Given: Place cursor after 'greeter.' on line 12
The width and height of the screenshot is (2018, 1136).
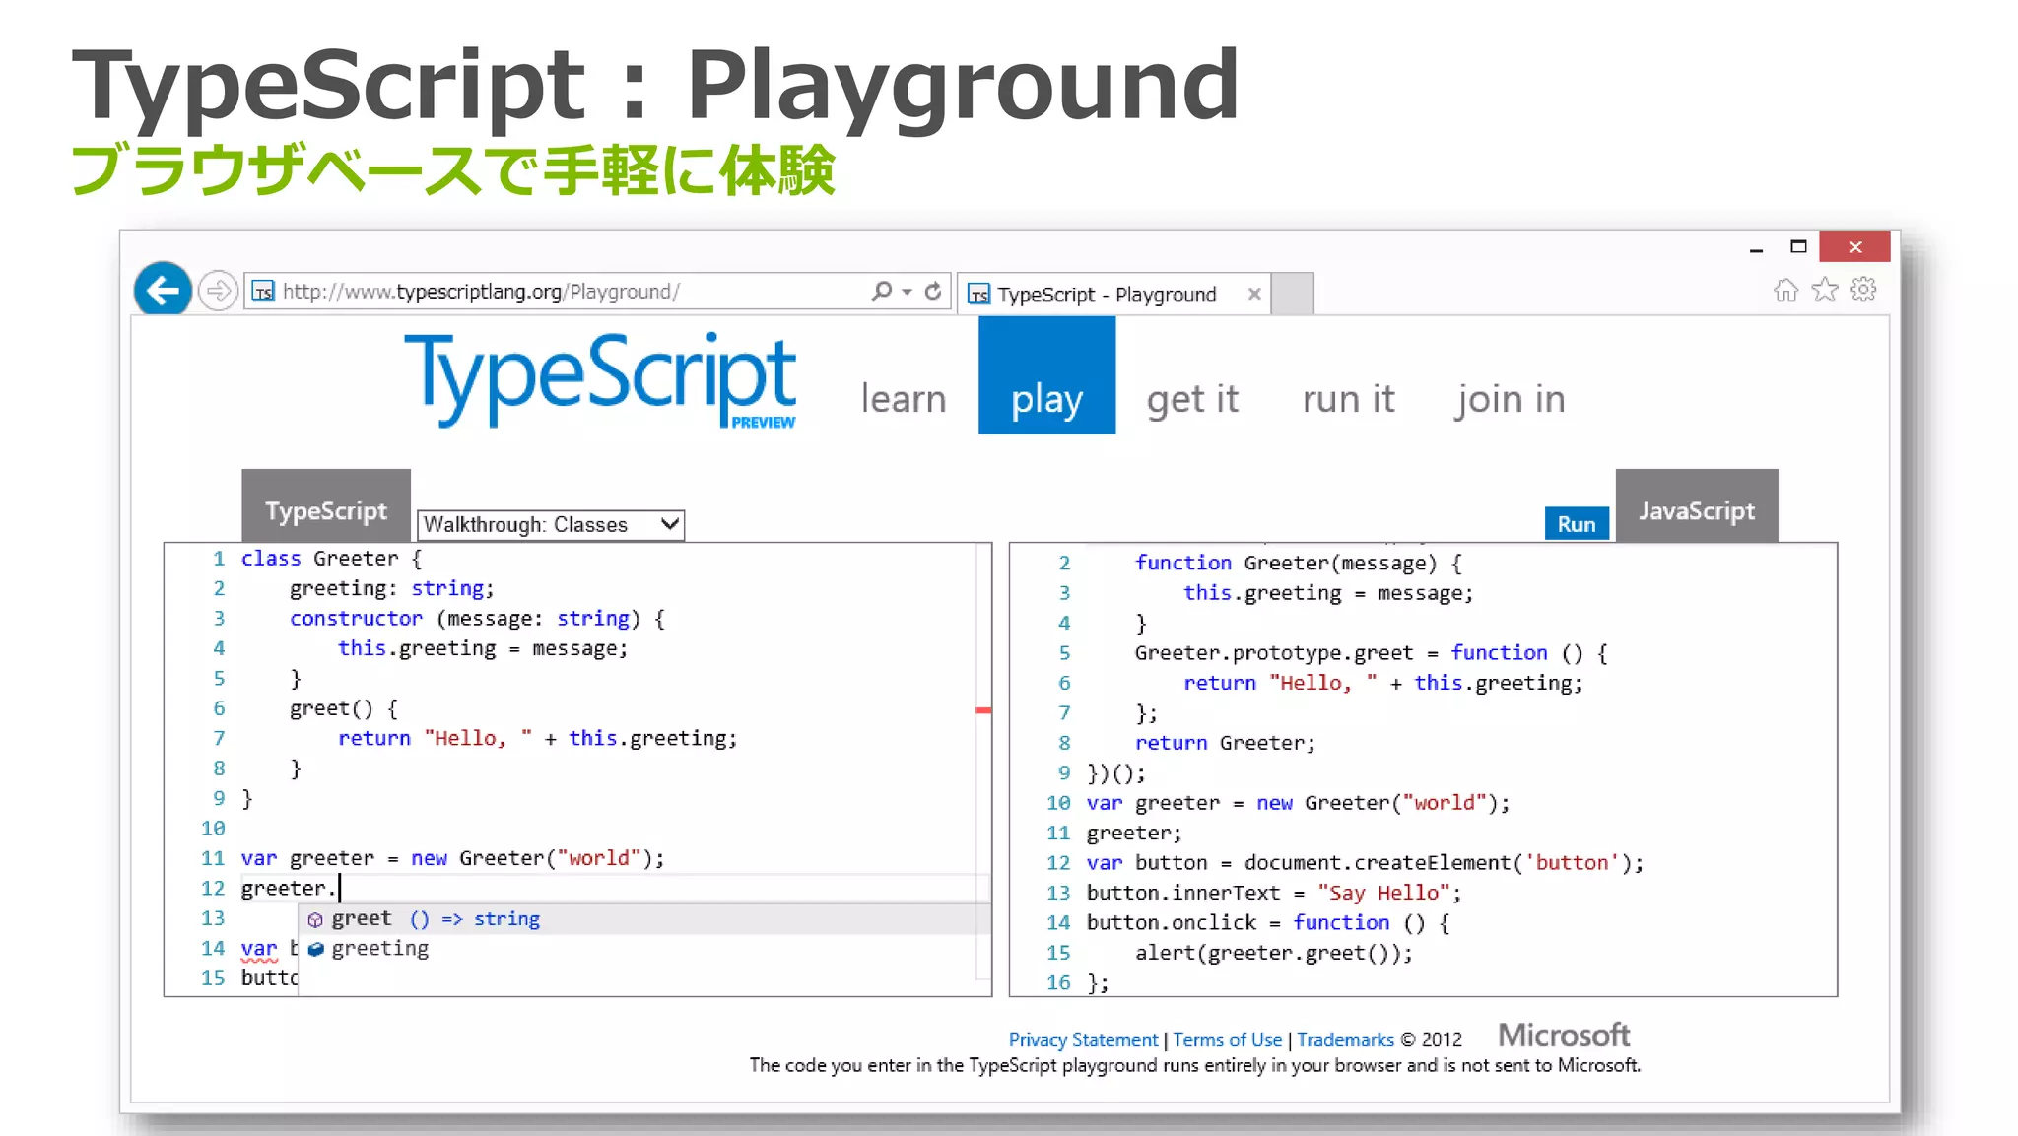Looking at the screenshot, I should pyautogui.click(x=340, y=888).
